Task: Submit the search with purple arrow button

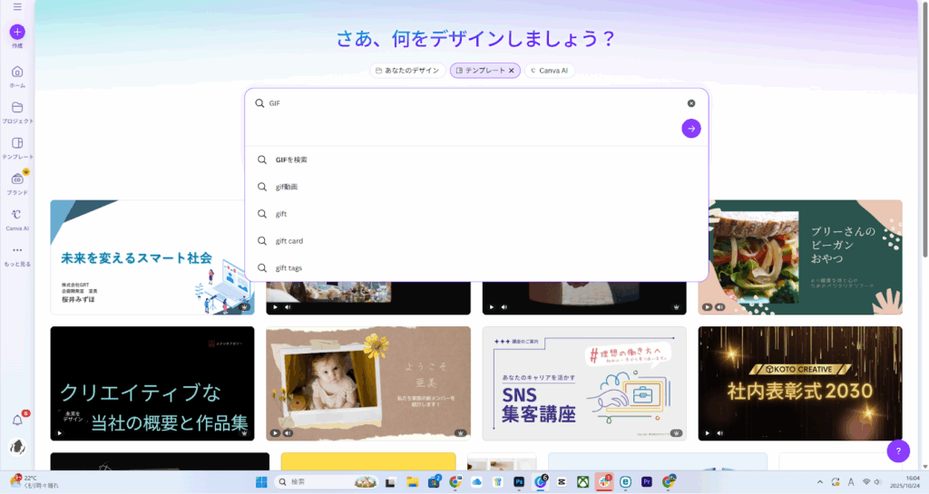Action: tap(691, 129)
